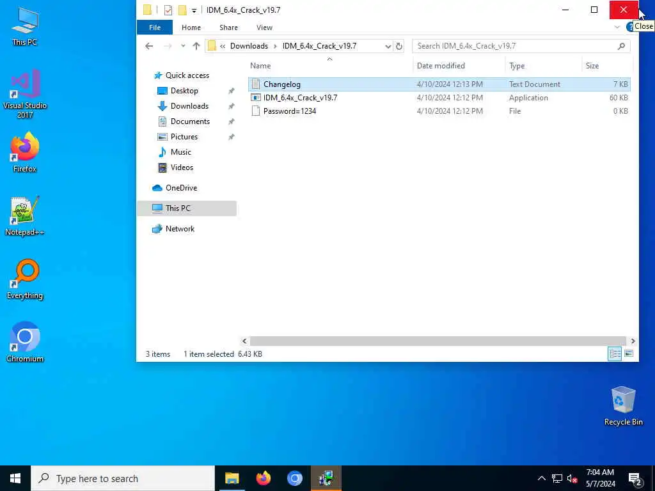Launch Visual Studio 2017 desktop shortcut

[x=25, y=93]
